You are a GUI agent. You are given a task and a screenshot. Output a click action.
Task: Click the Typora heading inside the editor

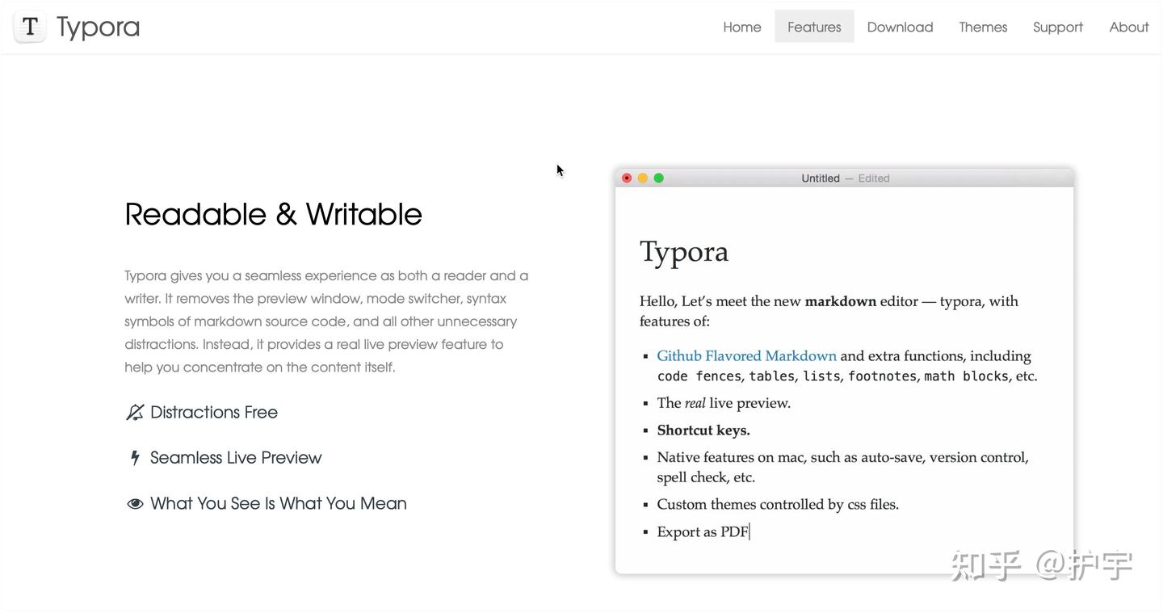(683, 252)
